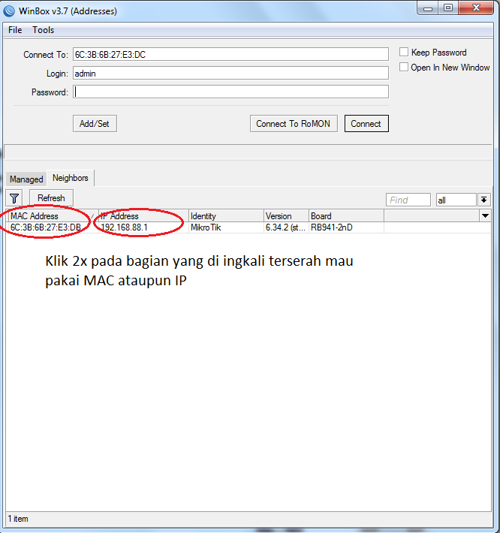Close the WinBox window

476,8
